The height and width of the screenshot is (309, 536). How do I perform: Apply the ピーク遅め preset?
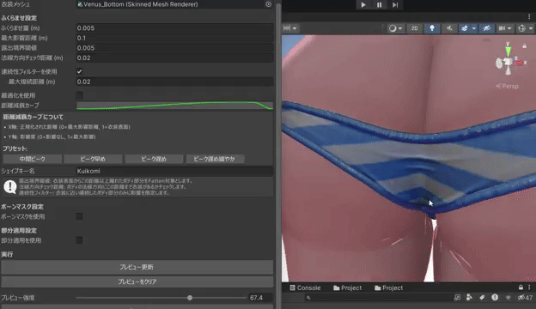pos(154,159)
